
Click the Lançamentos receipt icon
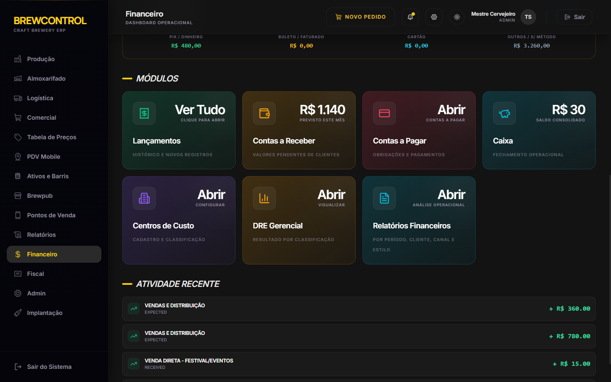pyautogui.click(x=144, y=113)
